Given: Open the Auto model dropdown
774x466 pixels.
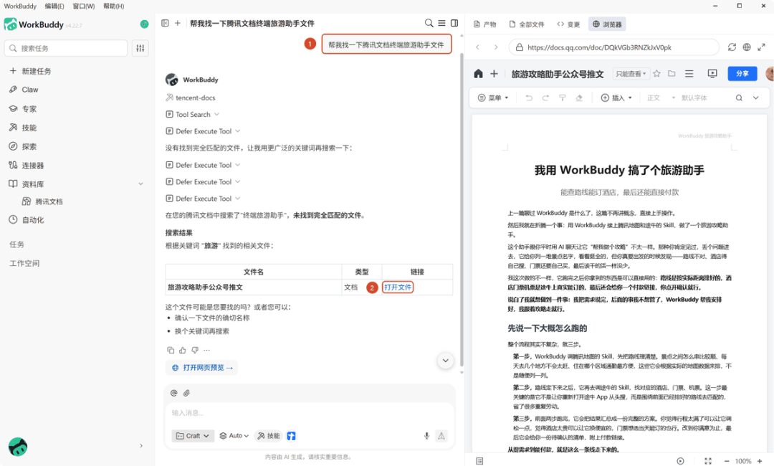Looking at the screenshot, I should tap(234, 436).
